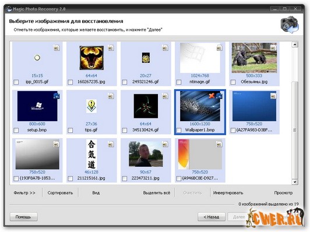
Task: Open the Вид view menu
Action: [x=96, y=193]
